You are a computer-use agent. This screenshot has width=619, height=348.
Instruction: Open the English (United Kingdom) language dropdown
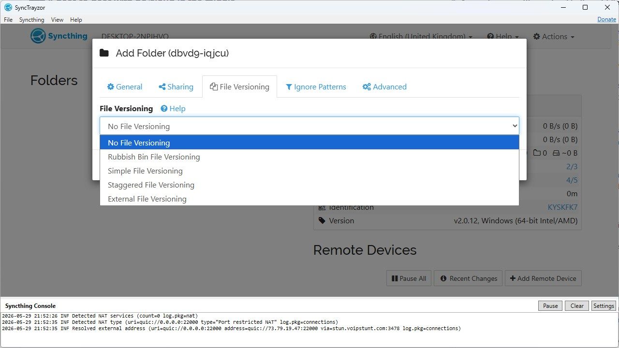coord(421,37)
